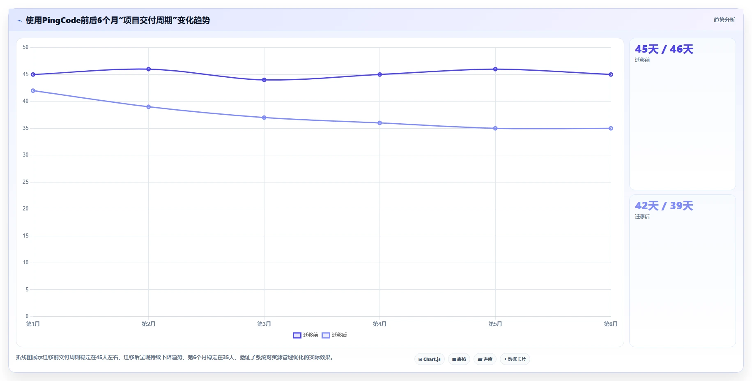Select the 迁移后 data point at 第3月
Viewport: 752px width, 381px height.
coord(264,118)
